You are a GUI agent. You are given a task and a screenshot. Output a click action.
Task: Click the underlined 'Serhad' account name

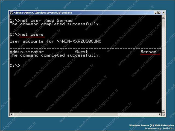148,52
